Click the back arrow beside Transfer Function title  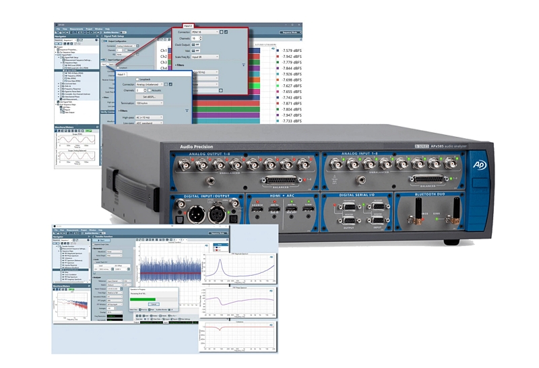click(x=93, y=237)
